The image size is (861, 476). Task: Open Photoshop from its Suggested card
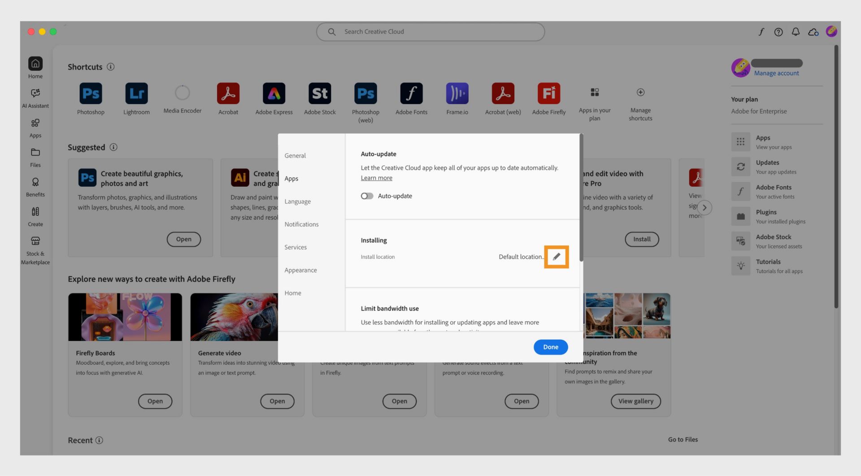point(183,239)
